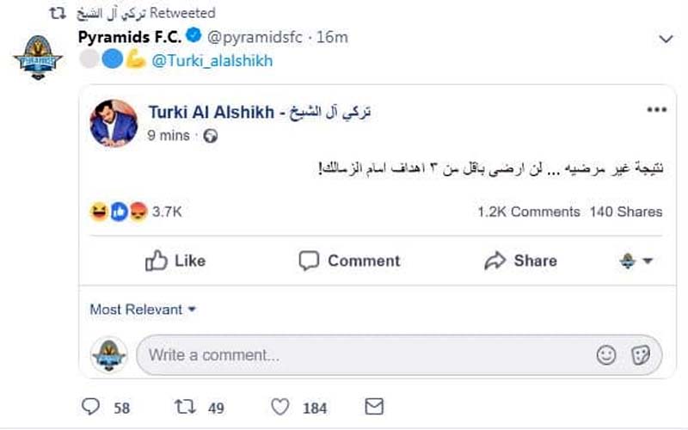Click the three-dot post options menu
Viewport: 688px width, 430px height.
(x=657, y=111)
